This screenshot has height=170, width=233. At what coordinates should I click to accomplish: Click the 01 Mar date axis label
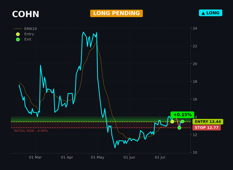pyautogui.click(x=35, y=157)
